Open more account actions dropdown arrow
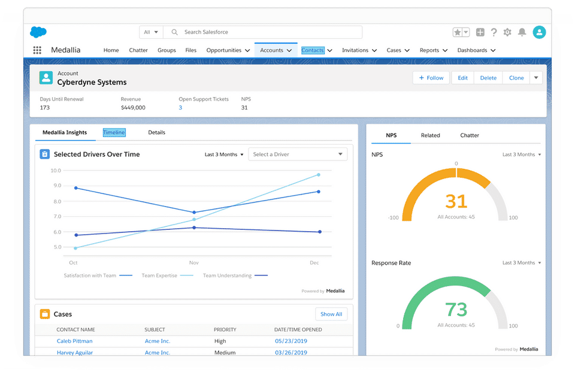The width and height of the screenshot is (575, 382). coord(536,78)
